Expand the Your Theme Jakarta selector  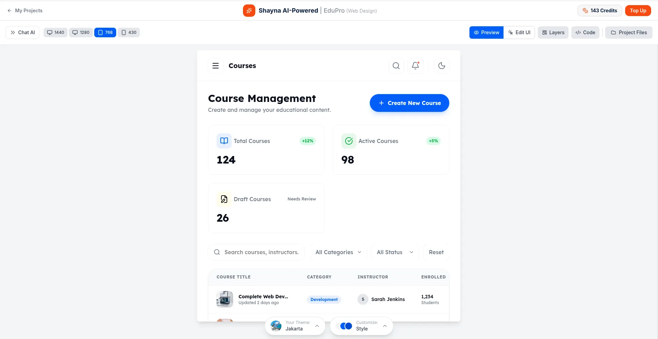point(295,326)
